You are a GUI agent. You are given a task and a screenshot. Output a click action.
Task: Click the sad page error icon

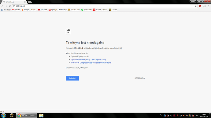click(68, 32)
